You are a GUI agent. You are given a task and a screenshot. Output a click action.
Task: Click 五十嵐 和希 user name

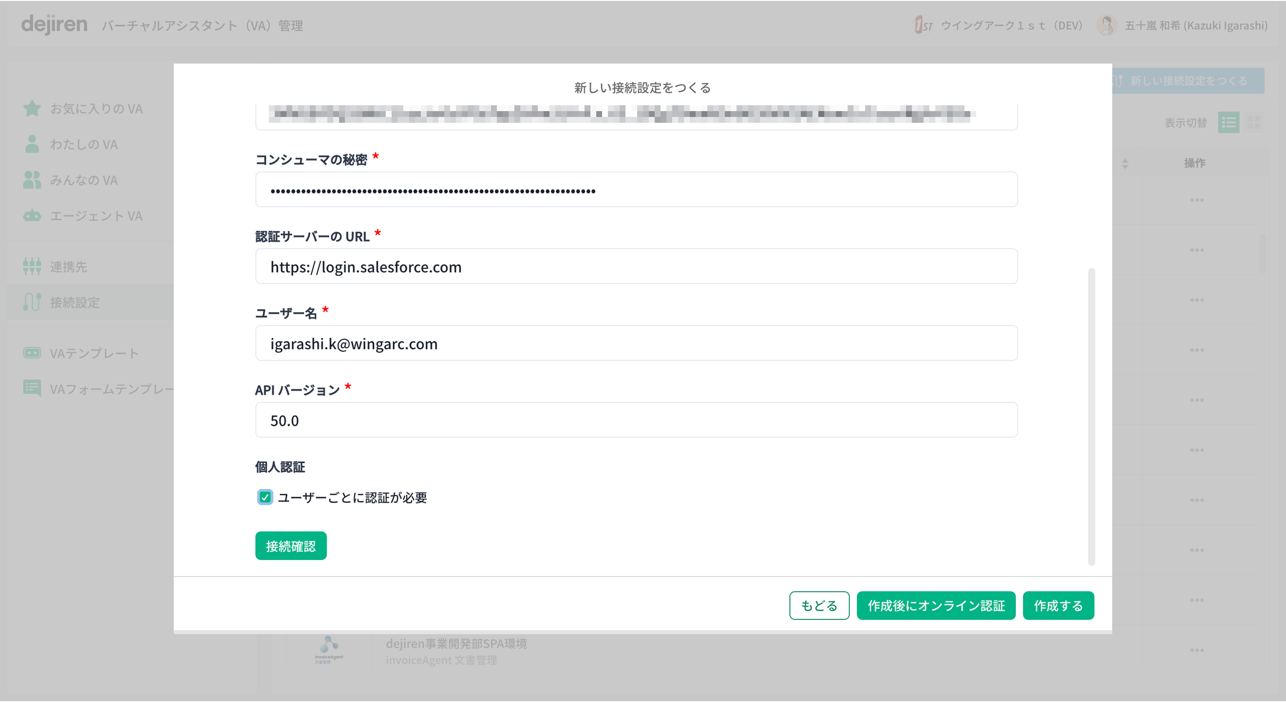tap(1196, 25)
